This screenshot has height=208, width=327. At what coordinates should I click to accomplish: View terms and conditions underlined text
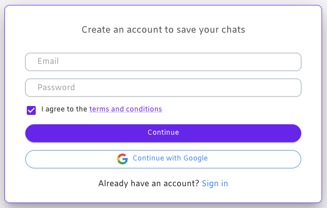click(126, 109)
